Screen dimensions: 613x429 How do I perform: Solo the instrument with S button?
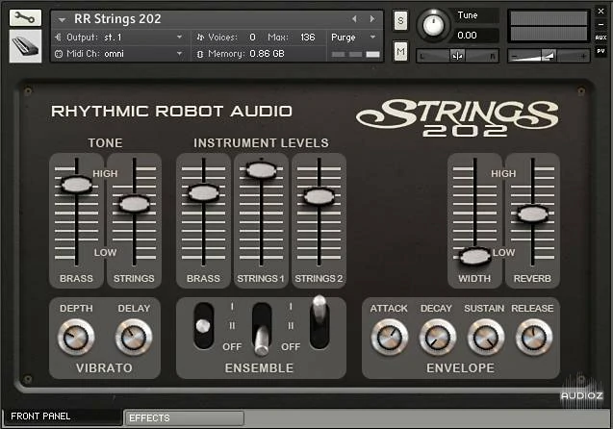(x=400, y=20)
